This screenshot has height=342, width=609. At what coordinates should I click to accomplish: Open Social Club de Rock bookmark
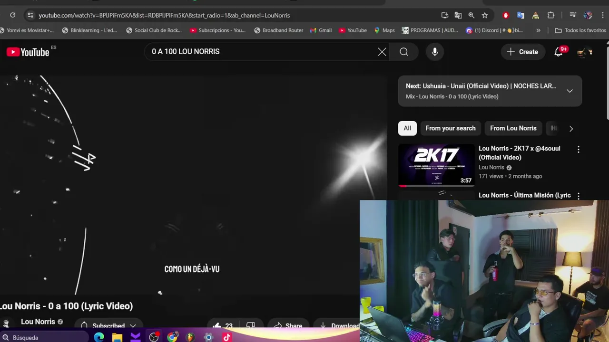coord(154,30)
